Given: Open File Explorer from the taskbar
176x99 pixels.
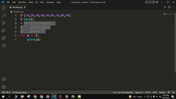Looking at the screenshot, I should [x=22, y=97].
